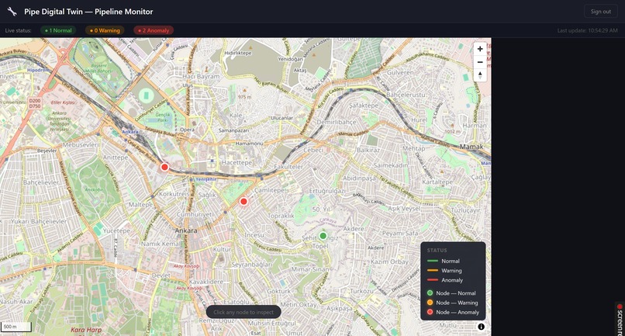Zoom in the map
The image size is (625, 336).
(x=480, y=49)
